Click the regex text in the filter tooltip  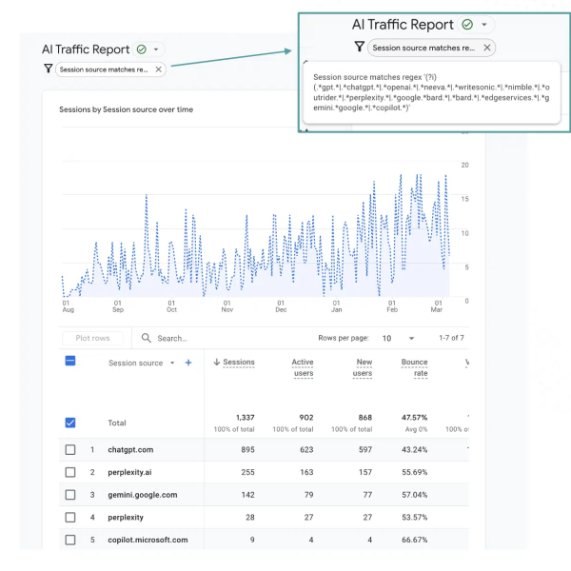(431, 92)
